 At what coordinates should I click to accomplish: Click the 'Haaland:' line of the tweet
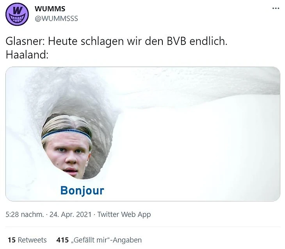click(x=27, y=55)
